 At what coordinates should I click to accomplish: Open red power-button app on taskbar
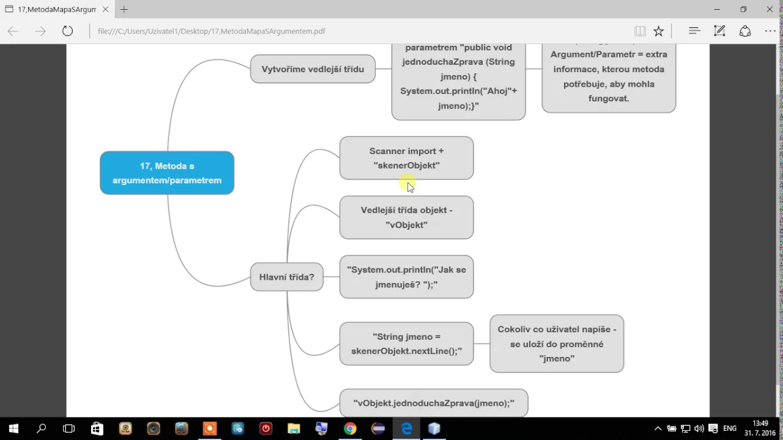click(x=265, y=428)
